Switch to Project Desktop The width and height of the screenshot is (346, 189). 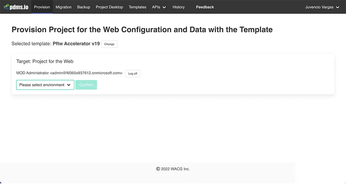pos(109,7)
